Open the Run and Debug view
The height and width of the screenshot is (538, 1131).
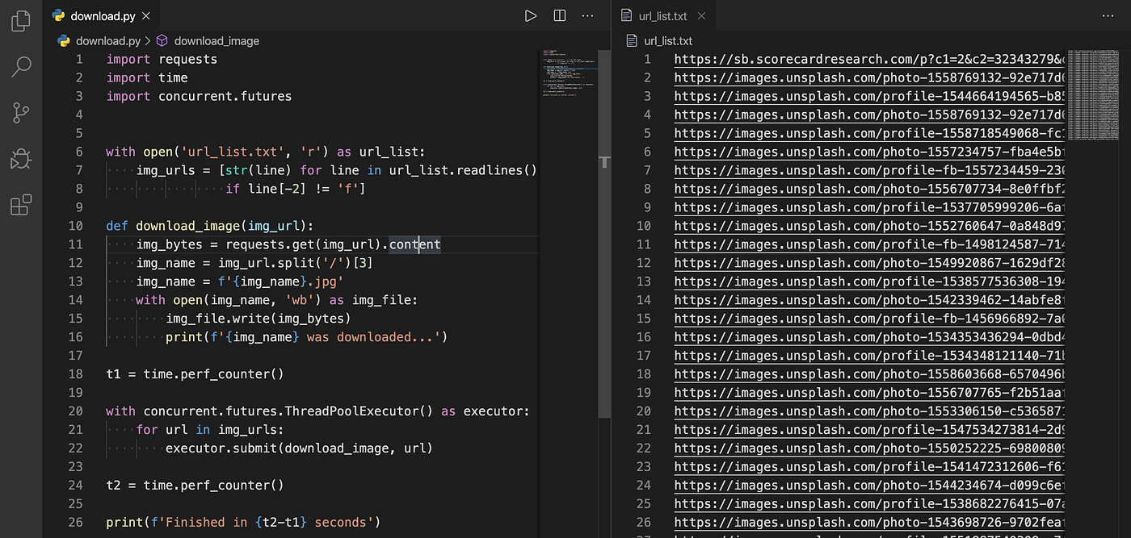point(20,159)
